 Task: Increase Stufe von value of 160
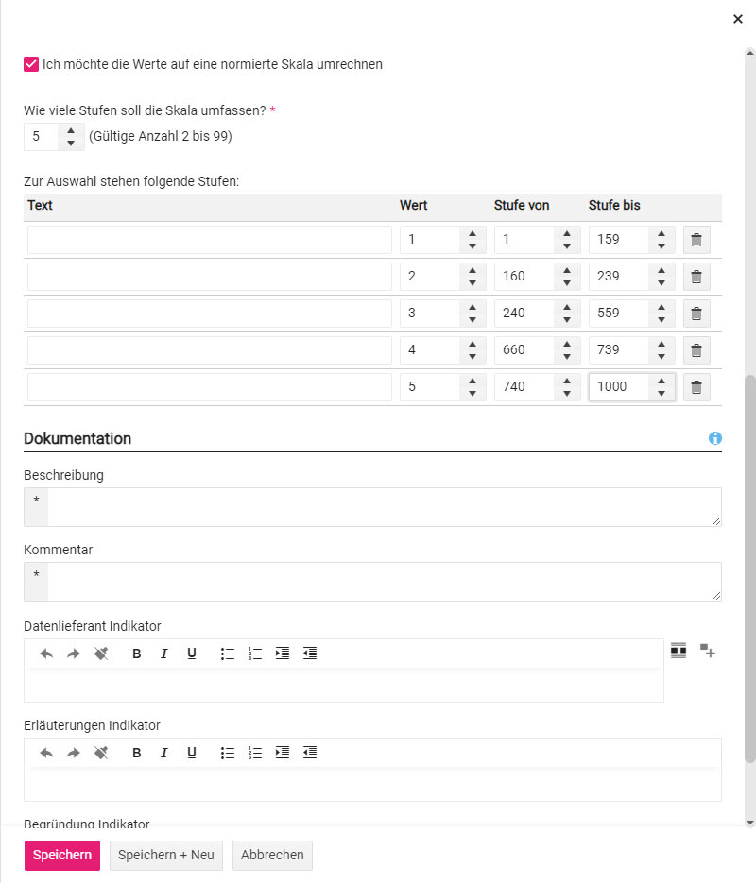pos(567,270)
